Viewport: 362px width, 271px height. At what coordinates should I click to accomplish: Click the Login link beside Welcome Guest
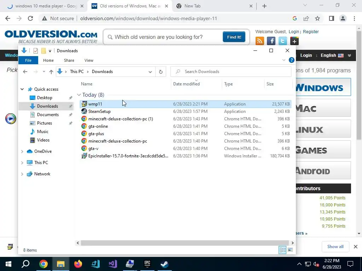(x=294, y=31)
